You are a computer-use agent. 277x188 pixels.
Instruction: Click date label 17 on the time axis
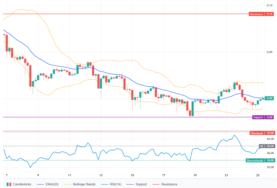point(164,175)
